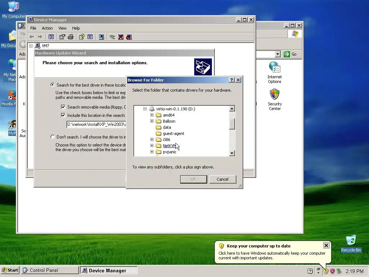Click the folder tree scroll up arrow

coord(232,109)
